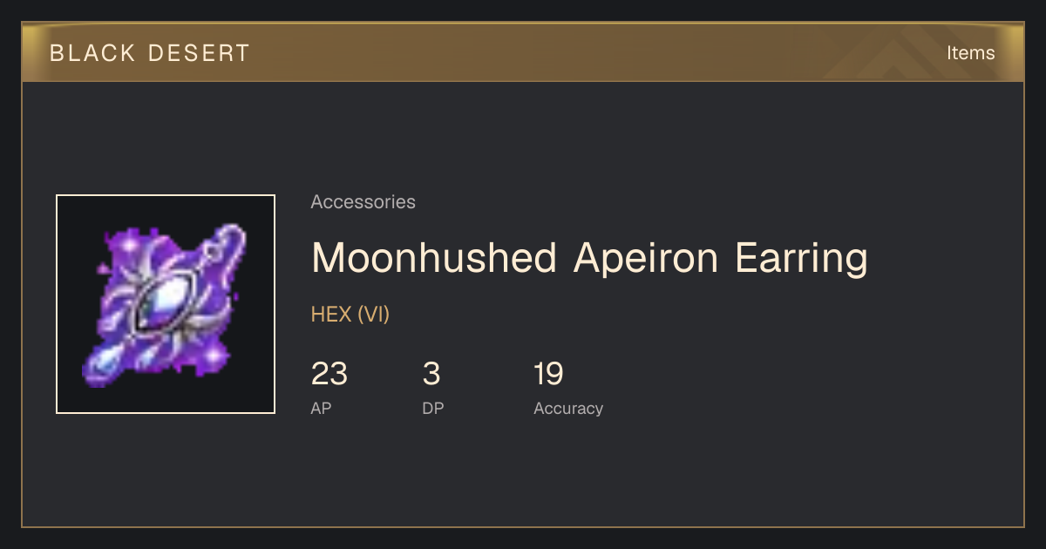Select the HEX (VI) enhancement level text
This screenshot has height=549, width=1046.
point(350,315)
